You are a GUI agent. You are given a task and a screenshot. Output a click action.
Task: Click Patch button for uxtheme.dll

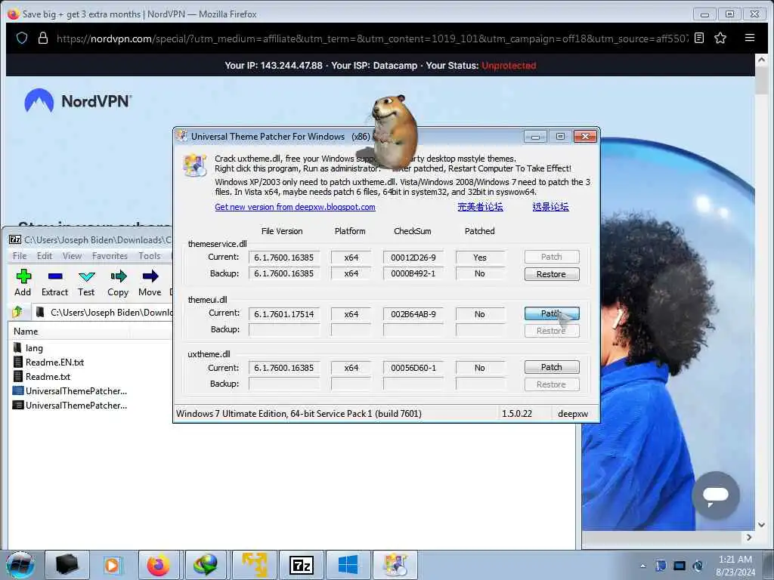(x=551, y=367)
